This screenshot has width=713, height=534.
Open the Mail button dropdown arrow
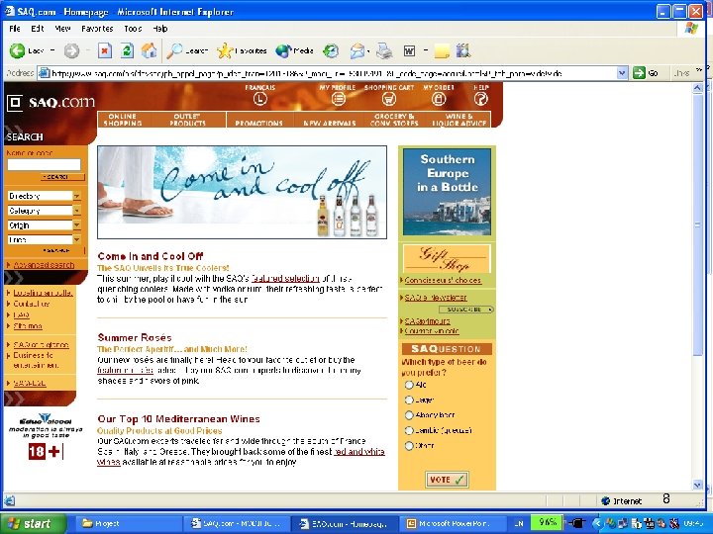point(368,50)
